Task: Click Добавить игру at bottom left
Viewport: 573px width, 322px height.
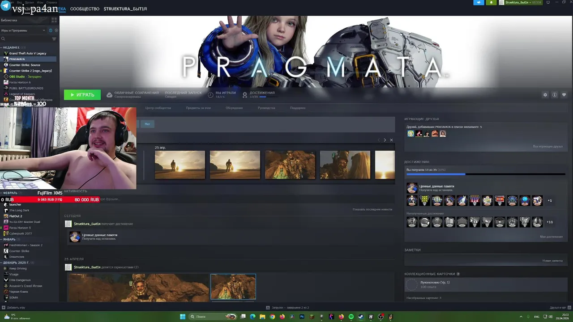Action: click(13, 308)
